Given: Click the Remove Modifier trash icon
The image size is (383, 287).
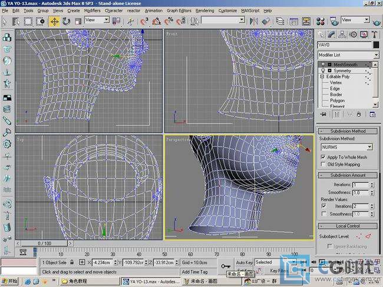Looking at the screenshot, I should [359, 114].
